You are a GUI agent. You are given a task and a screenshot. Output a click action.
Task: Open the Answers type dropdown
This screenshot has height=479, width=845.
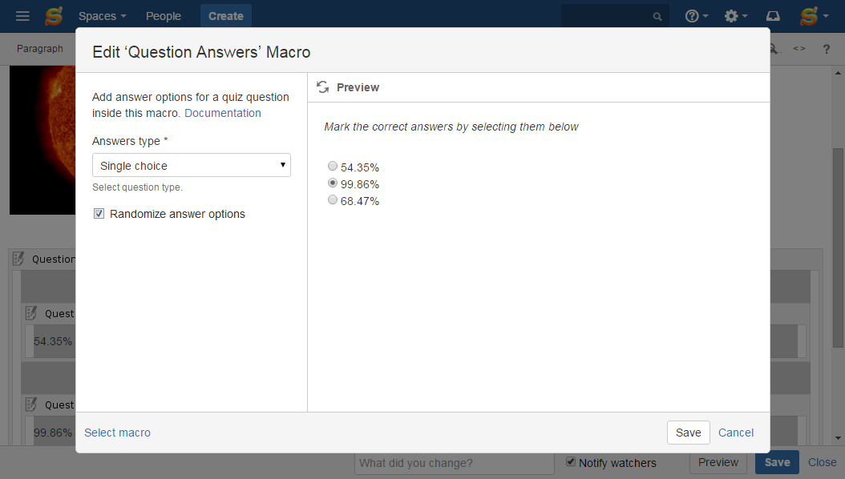[x=192, y=165]
